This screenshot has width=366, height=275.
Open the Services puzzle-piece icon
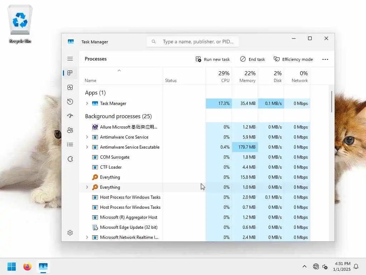[70, 159]
